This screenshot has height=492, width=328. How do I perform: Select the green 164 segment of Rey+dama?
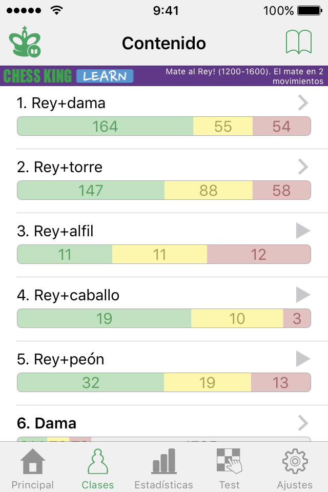[x=105, y=126]
